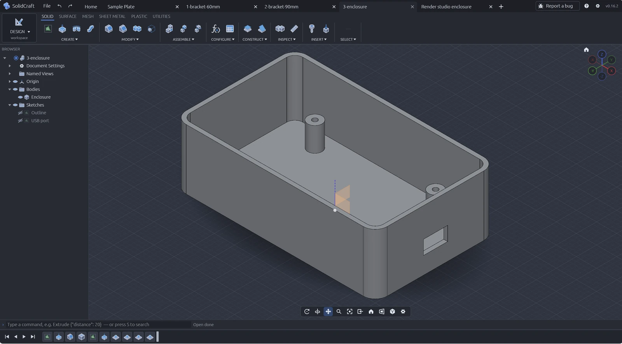Switch to the MESH ribbon tab

88,16
